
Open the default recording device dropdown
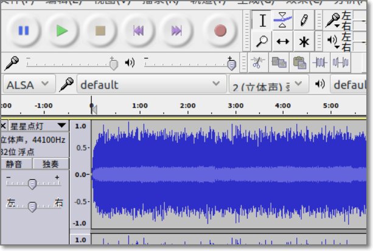point(148,84)
